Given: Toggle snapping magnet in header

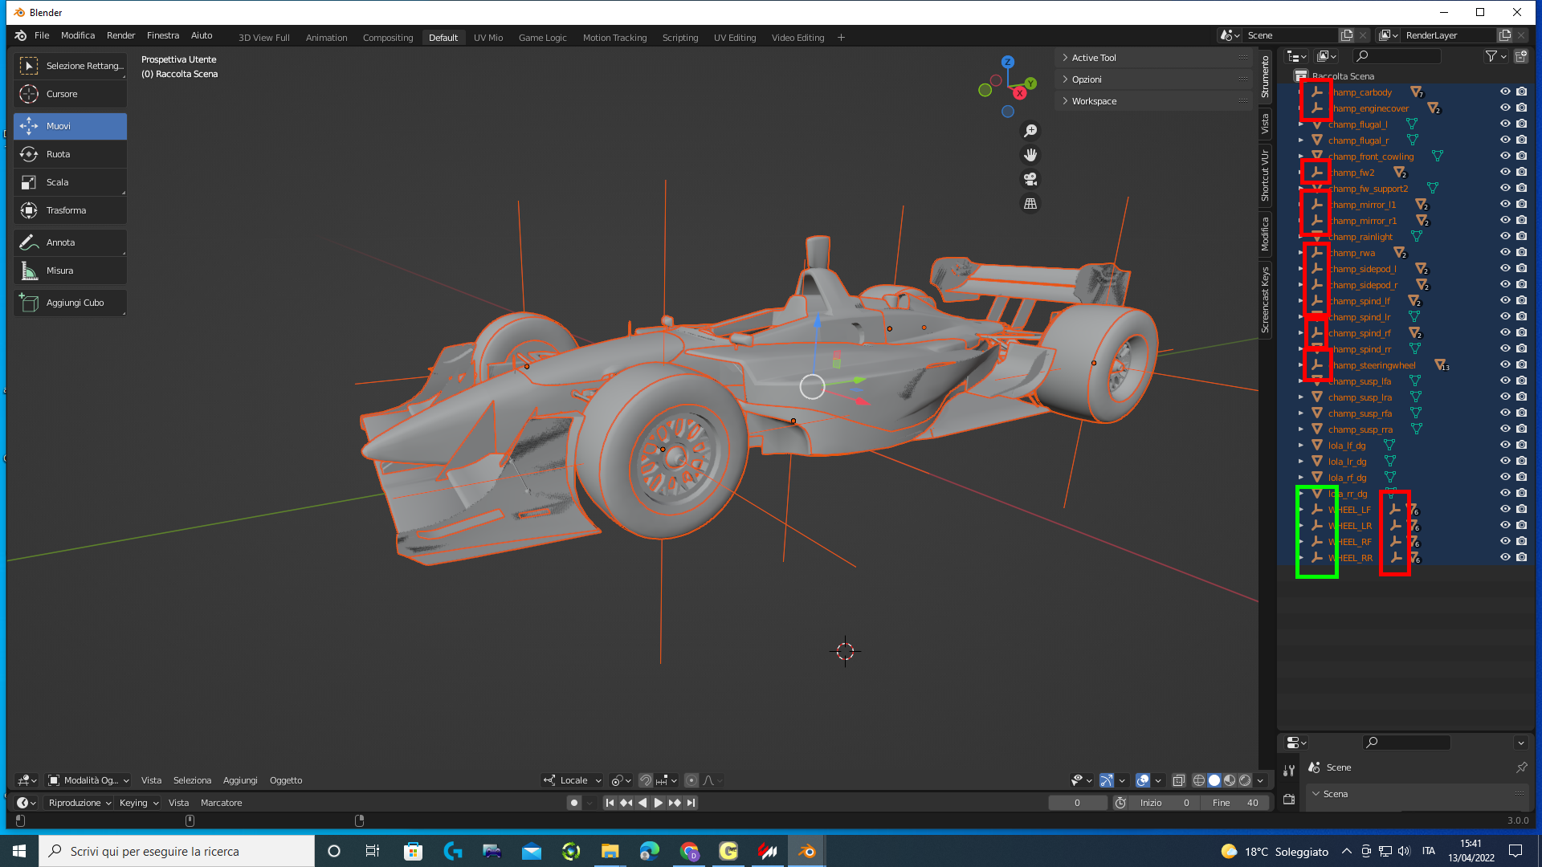Looking at the screenshot, I should coord(646,780).
